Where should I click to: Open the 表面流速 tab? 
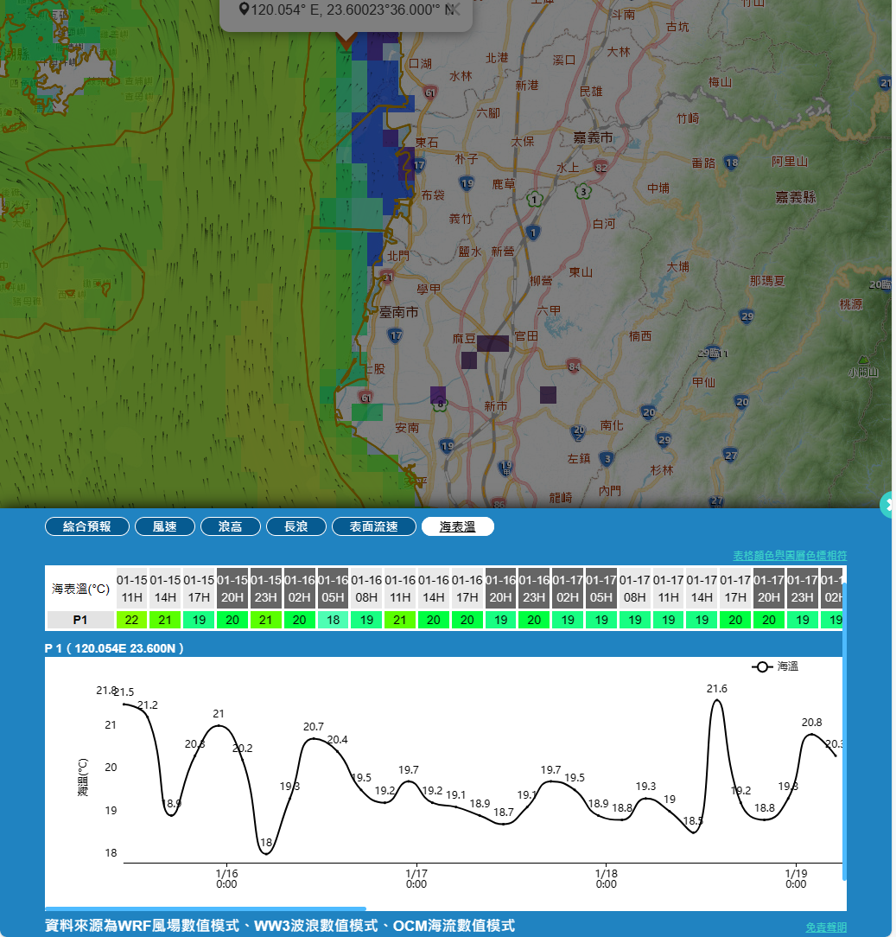coord(374,526)
